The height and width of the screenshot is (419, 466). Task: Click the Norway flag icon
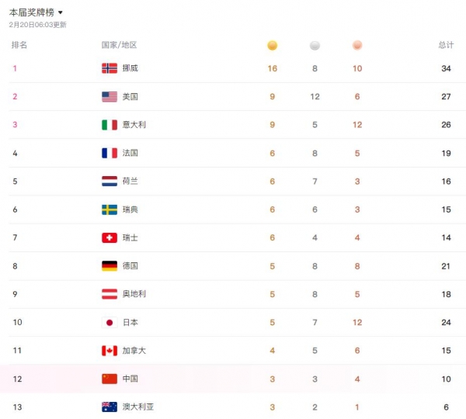tap(110, 68)
